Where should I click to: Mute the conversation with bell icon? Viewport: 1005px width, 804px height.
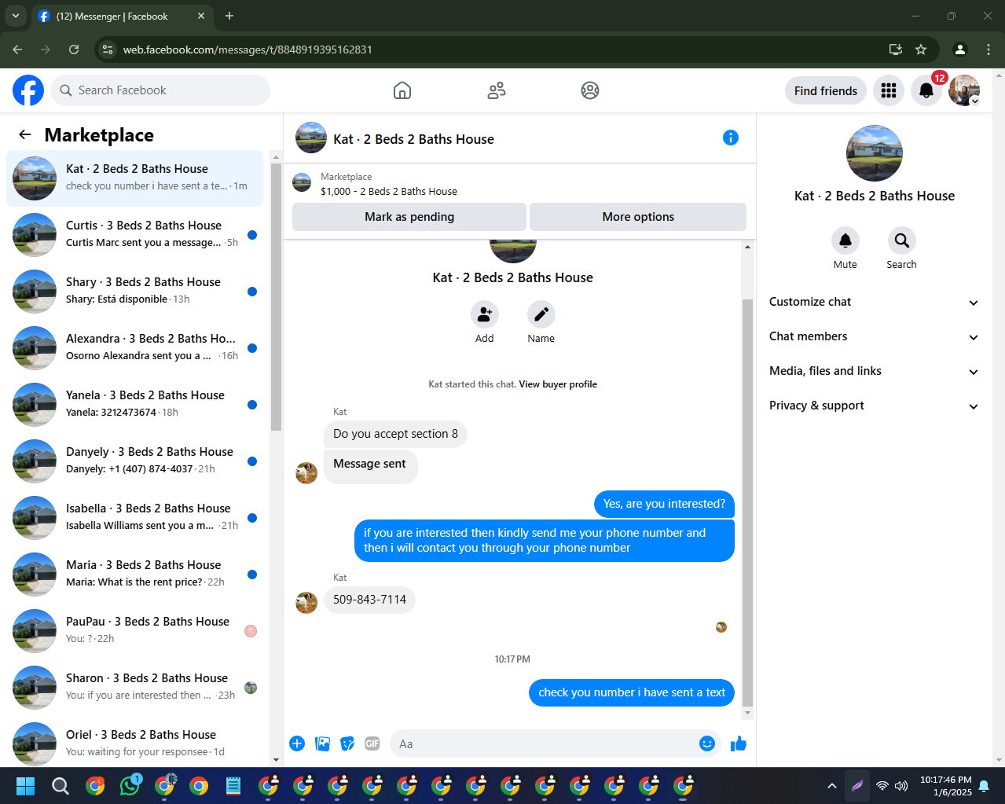845,240
